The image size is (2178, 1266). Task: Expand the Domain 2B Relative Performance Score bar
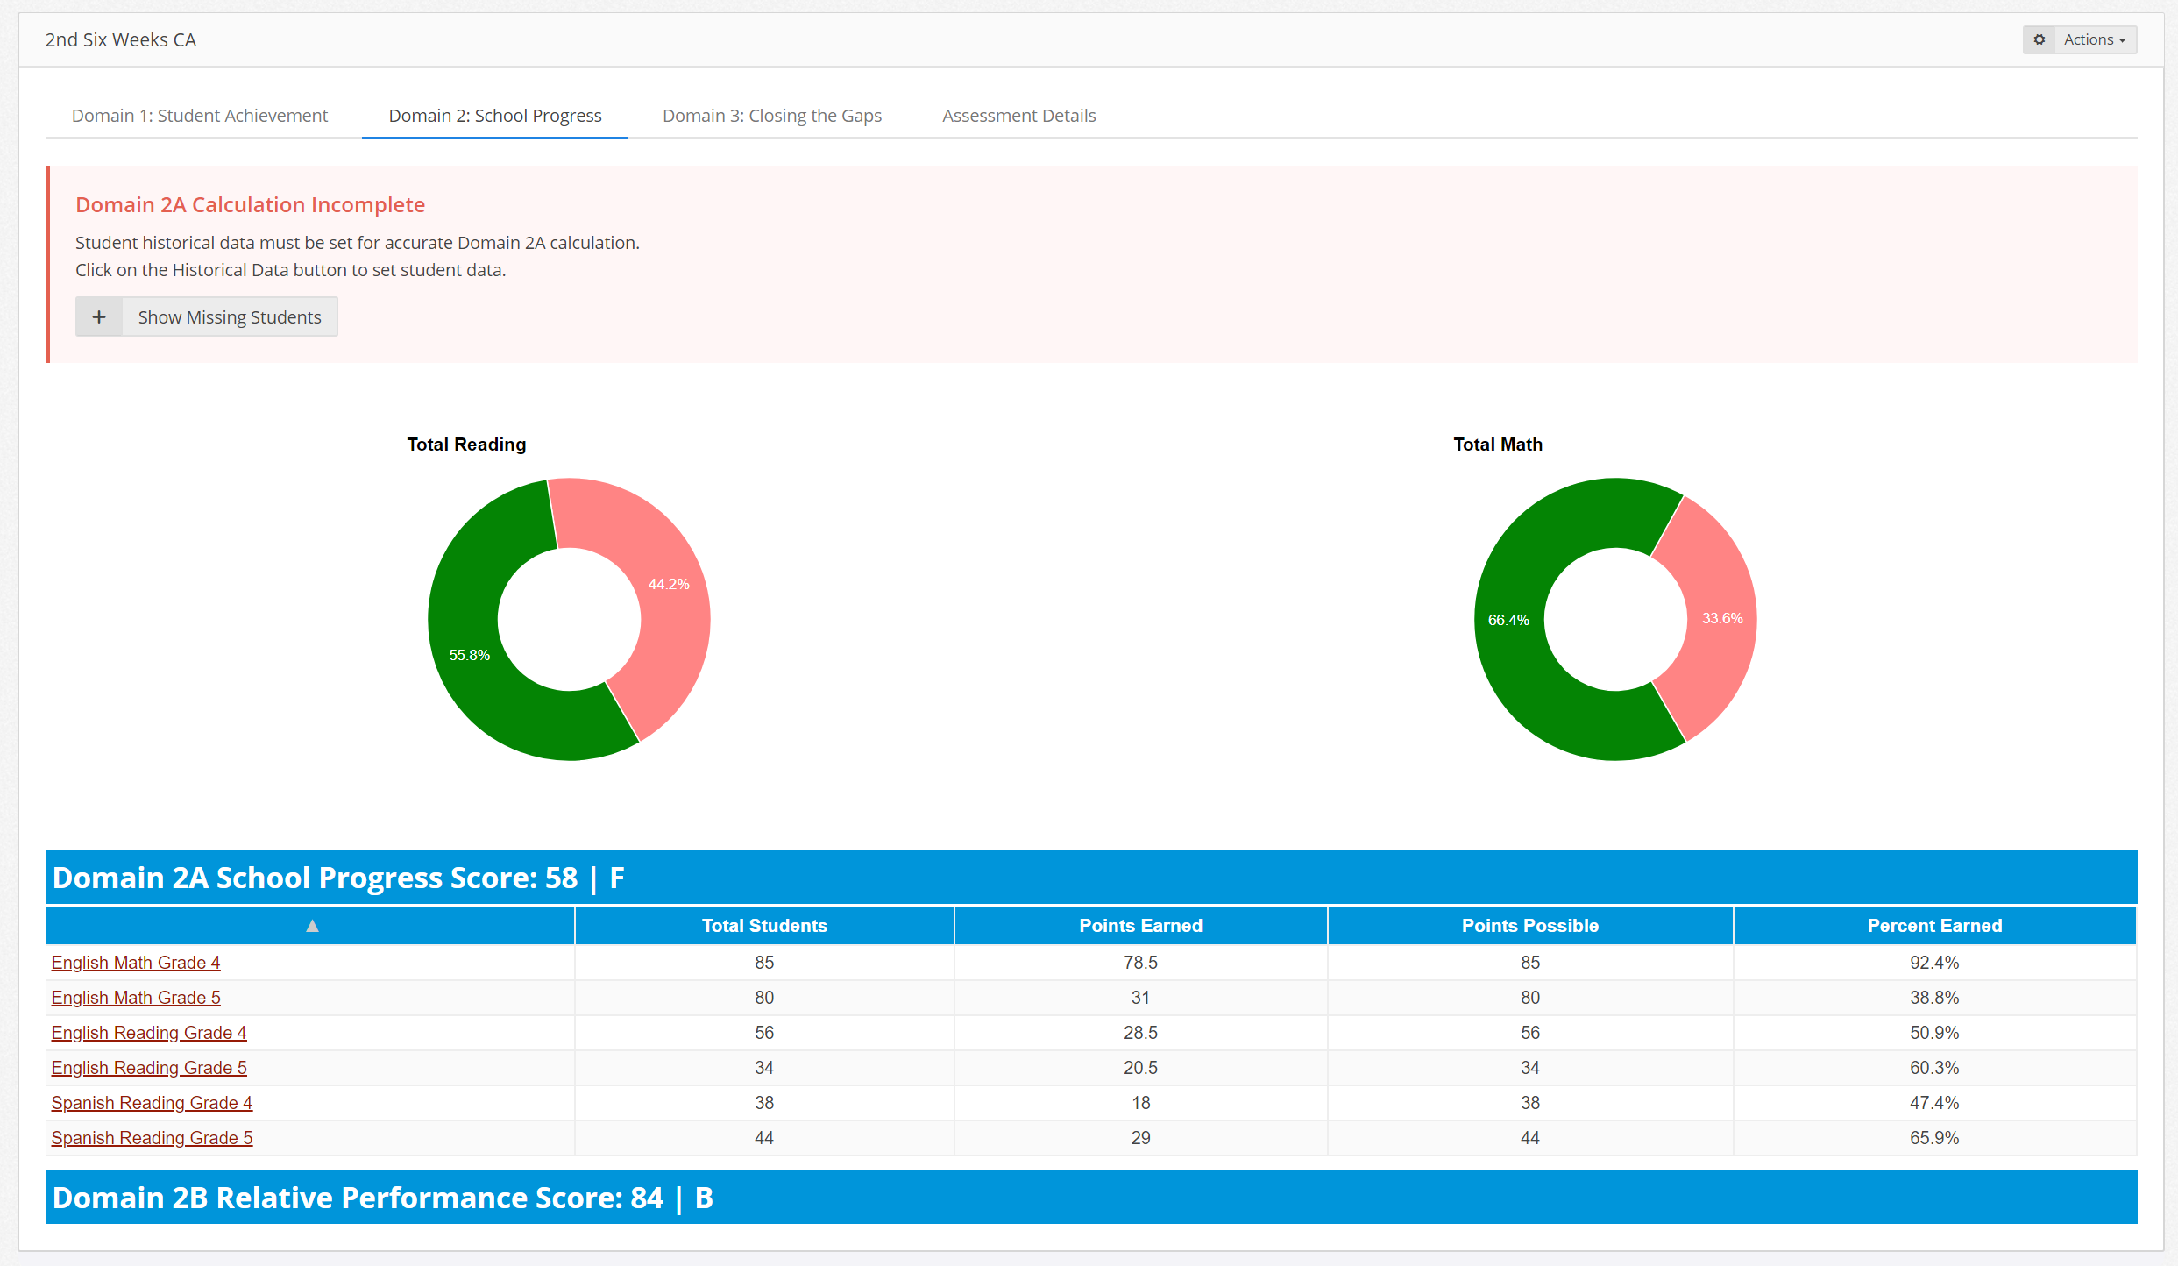click(1090, 1198)
